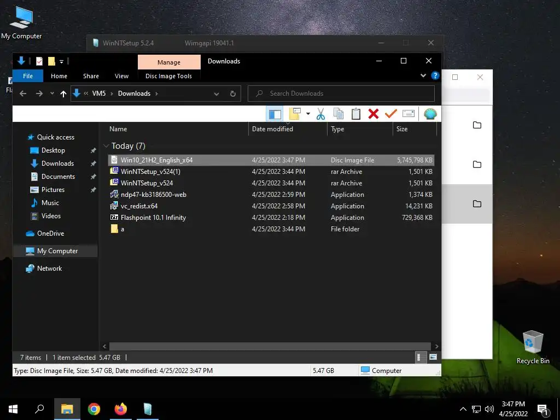Viewport: 560px width, 420px height.
Task: Open Customize Quick Access Toolbar dropdown
Action: [61, 61]
